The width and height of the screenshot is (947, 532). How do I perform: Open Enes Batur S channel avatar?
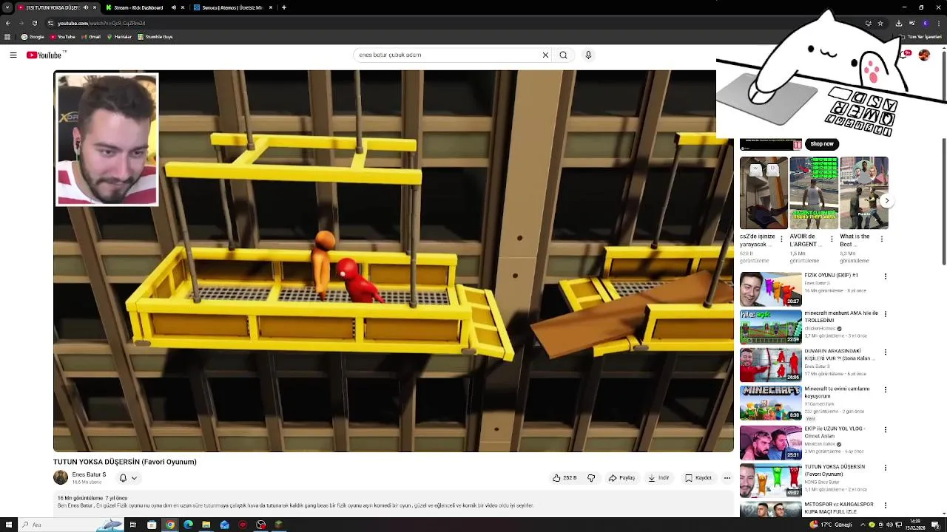(61, 477)
